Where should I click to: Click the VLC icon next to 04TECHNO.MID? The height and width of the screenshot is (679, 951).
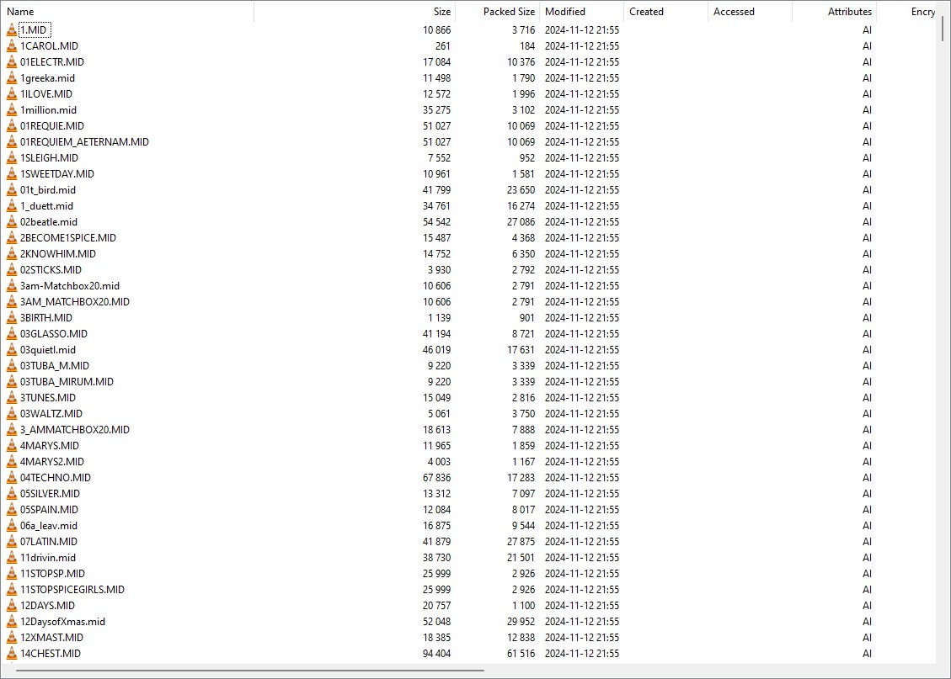coord(12,478)
